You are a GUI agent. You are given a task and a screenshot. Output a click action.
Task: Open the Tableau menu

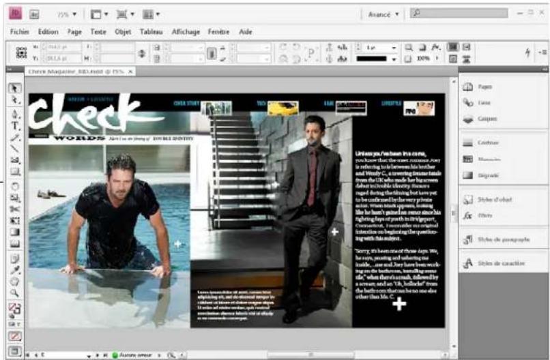pos(151,31)
